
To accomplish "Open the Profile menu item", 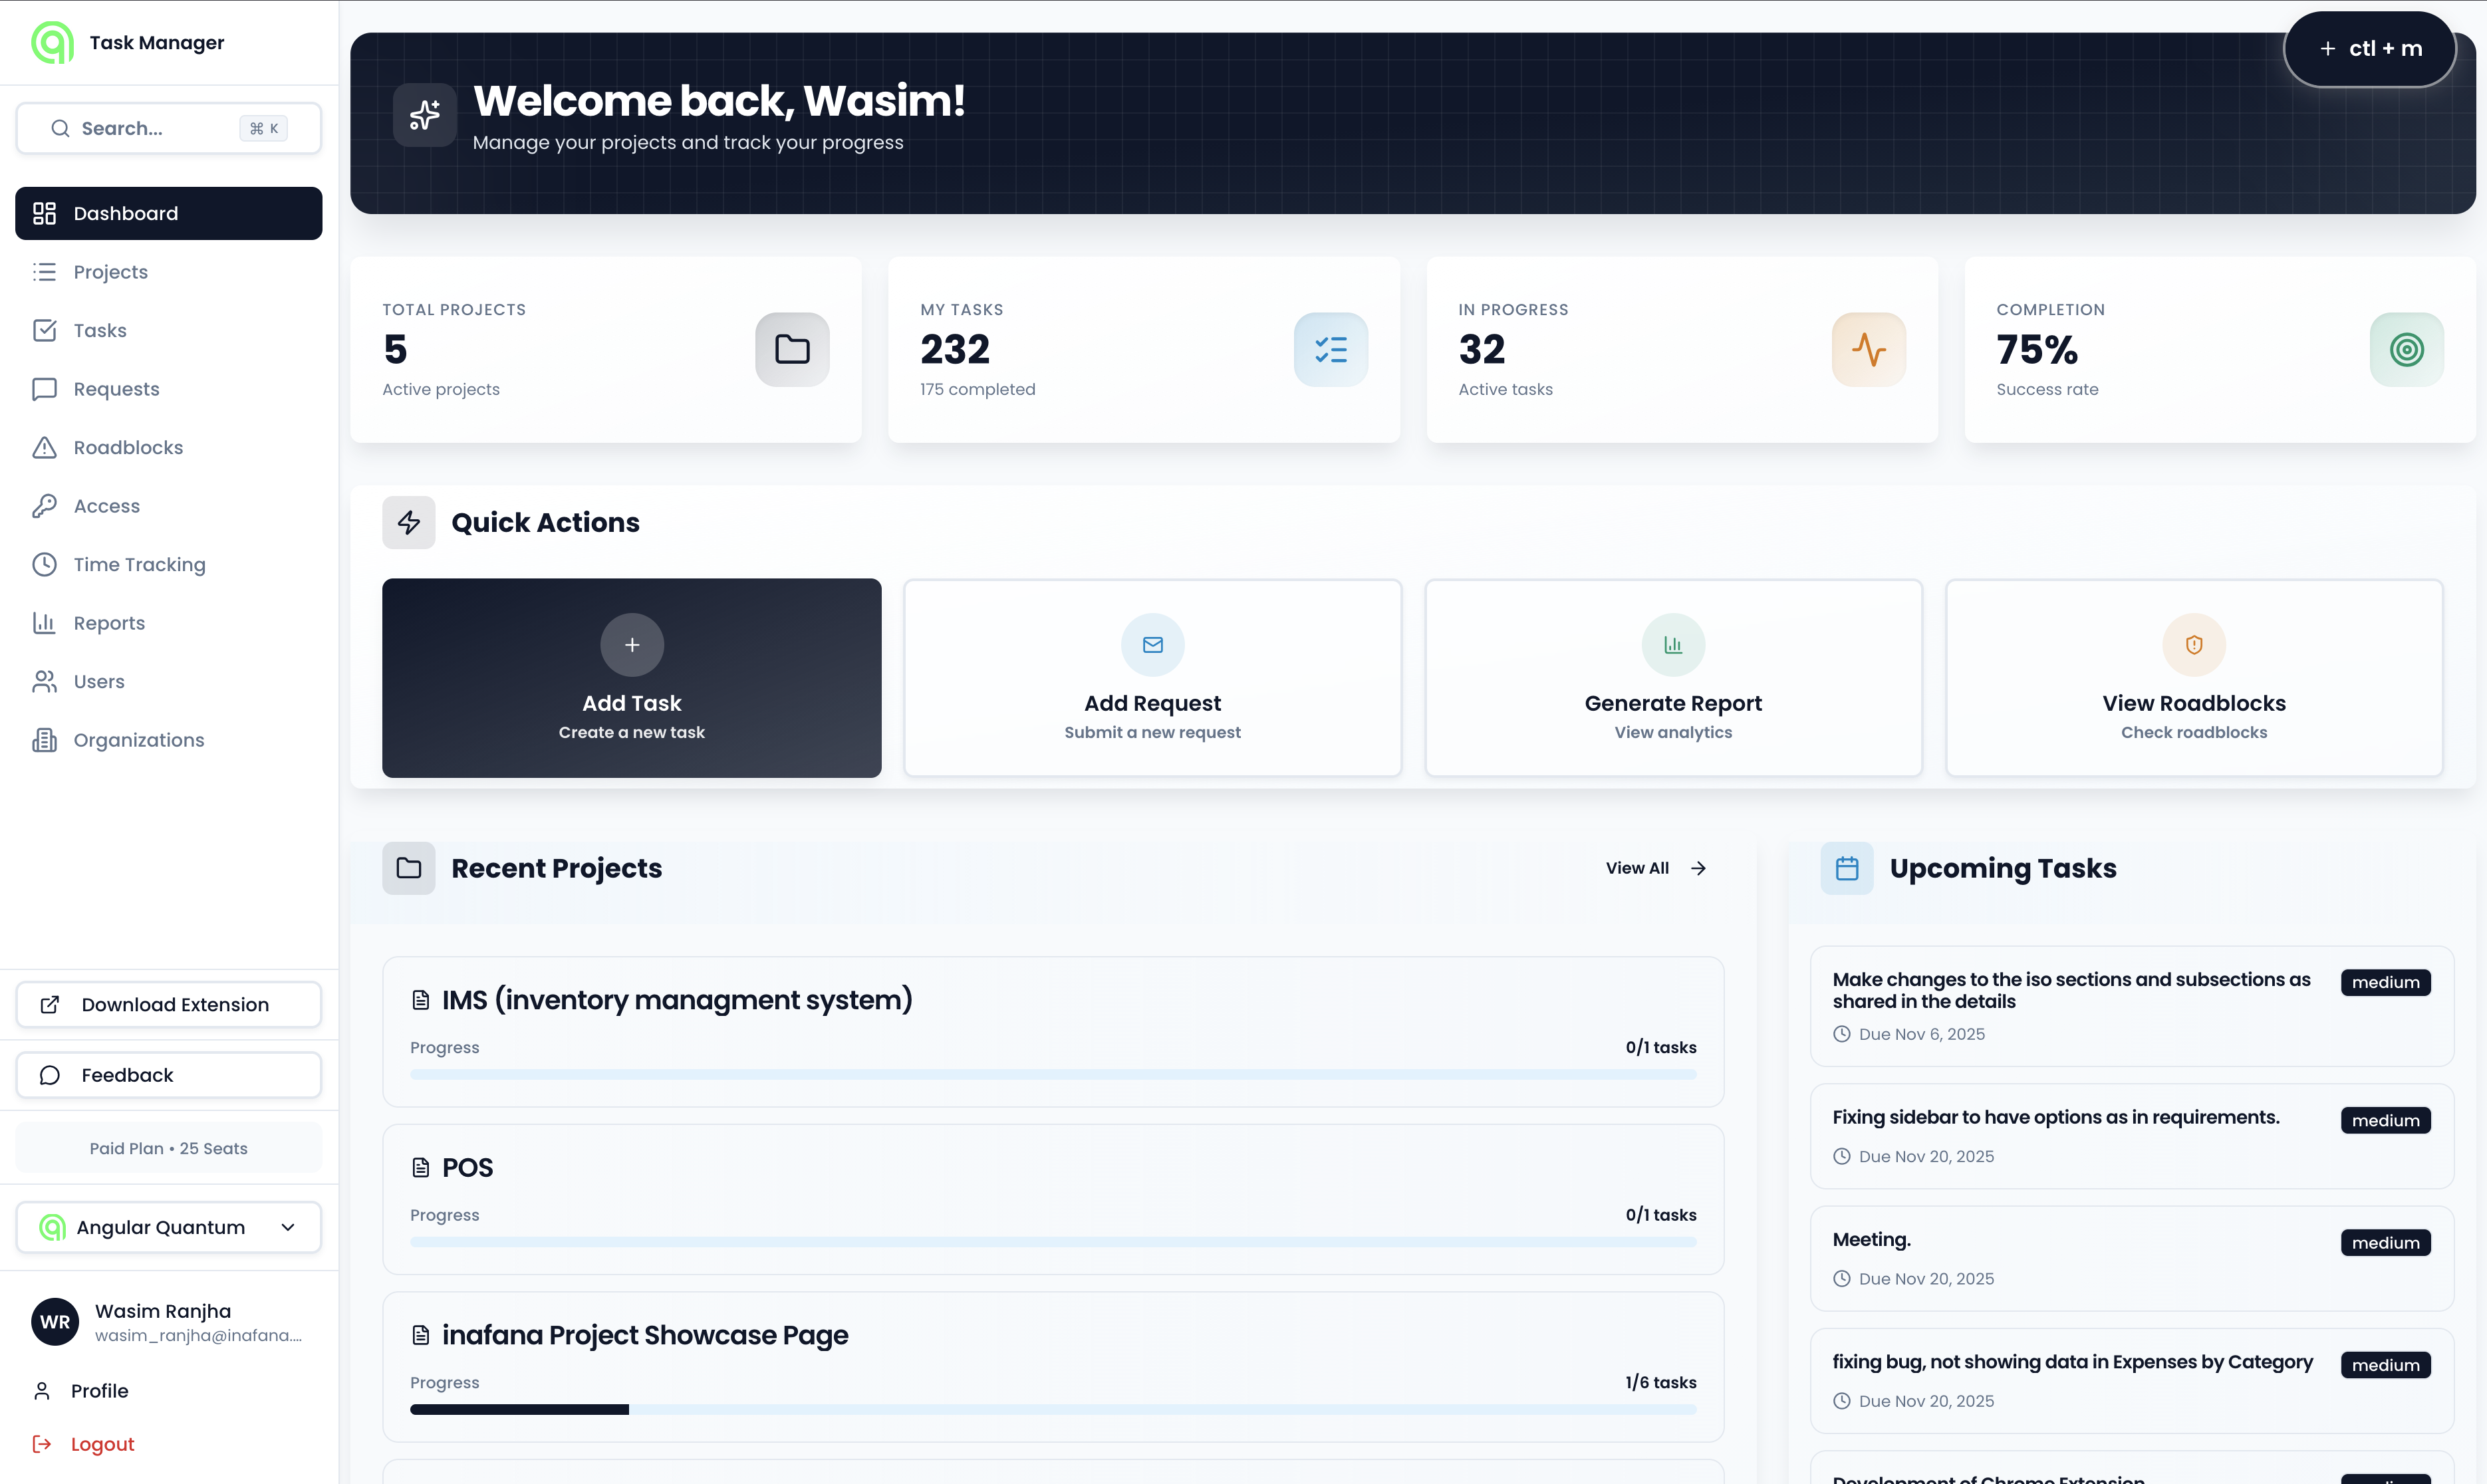I will tap(100, 1390).
